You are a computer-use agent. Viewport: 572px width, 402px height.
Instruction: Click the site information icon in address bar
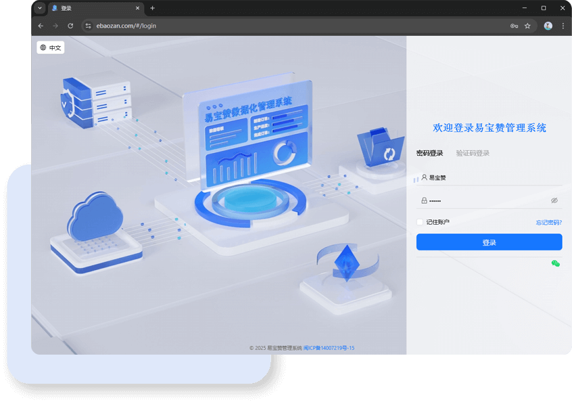[87, 26]
